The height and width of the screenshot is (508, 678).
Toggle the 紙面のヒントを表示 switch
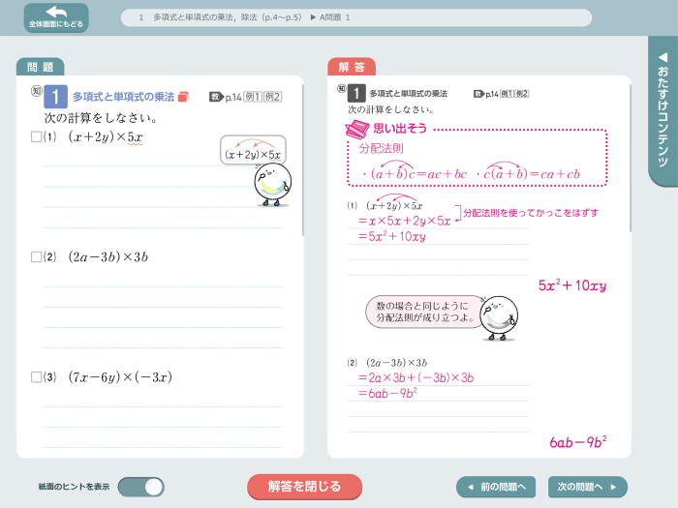(141, 487)
